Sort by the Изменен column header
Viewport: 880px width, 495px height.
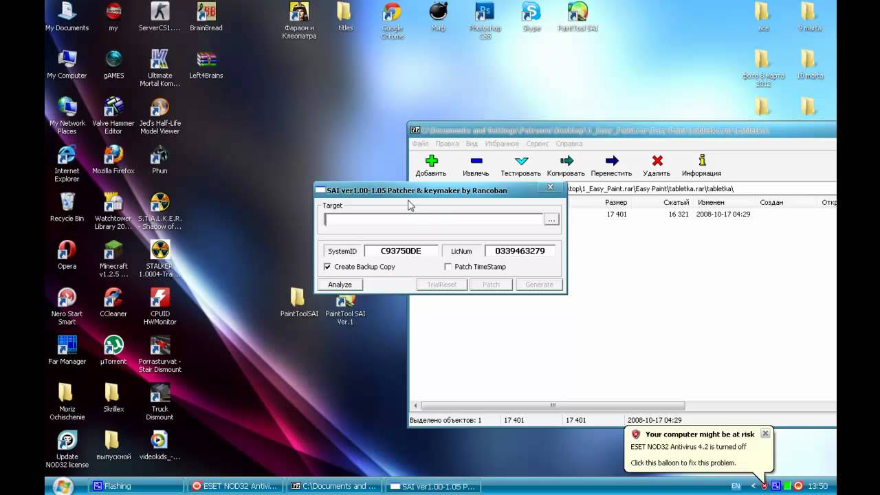pos(711,202)
